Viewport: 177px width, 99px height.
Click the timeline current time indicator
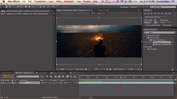(121, 78)
